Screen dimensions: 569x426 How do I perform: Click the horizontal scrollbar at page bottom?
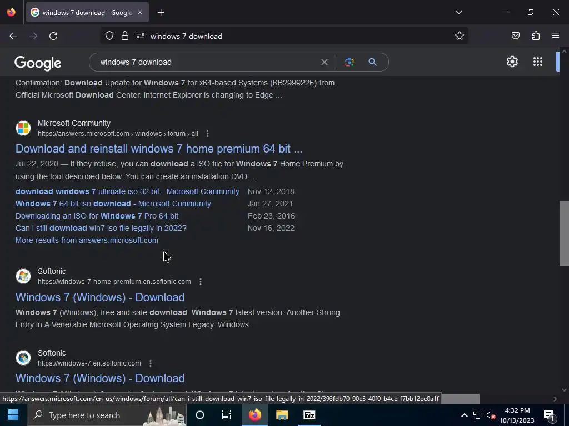coord(459,399)
